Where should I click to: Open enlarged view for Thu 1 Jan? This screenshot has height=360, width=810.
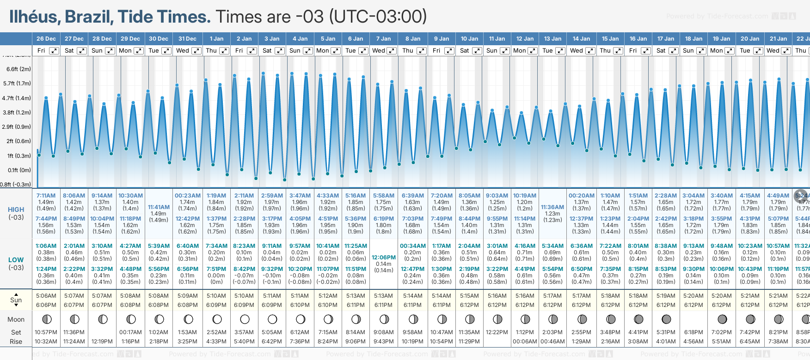click(x=224, y=51)
